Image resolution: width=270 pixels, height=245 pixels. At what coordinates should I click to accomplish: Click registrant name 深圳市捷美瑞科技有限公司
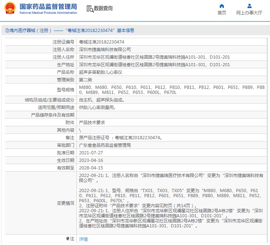pyautogui.click(x=105, y=50)
